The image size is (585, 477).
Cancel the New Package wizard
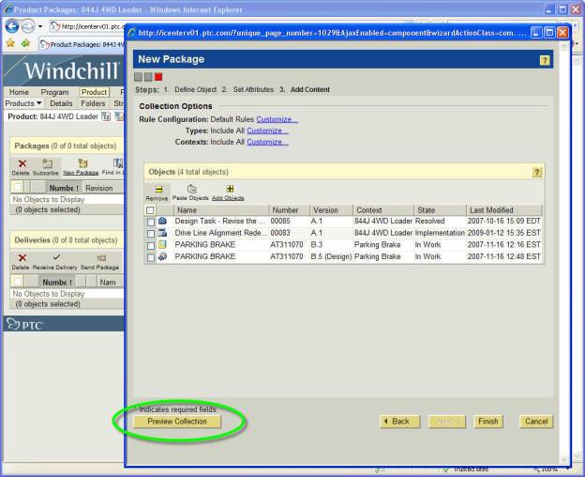[536, 422]
